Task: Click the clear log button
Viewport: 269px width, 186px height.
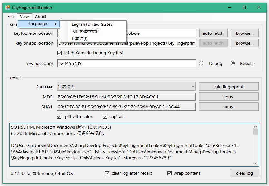Action: pyautogui.click(x=244, y=173)
